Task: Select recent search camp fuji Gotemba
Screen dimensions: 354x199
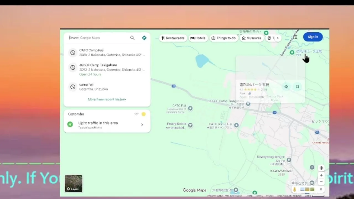Action: [x=107, y=87]
